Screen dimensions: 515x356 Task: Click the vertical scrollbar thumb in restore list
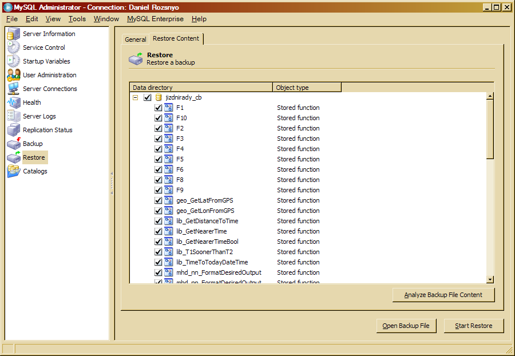pyautogui.click(x=490, y=129)
